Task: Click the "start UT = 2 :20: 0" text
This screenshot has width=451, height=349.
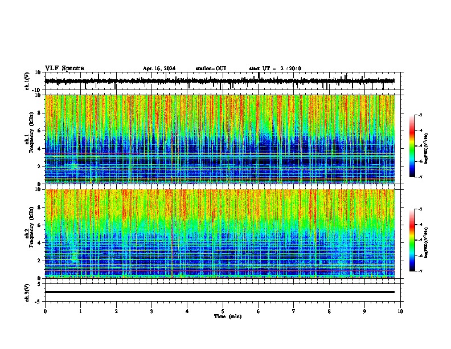Action: point(275,68)
